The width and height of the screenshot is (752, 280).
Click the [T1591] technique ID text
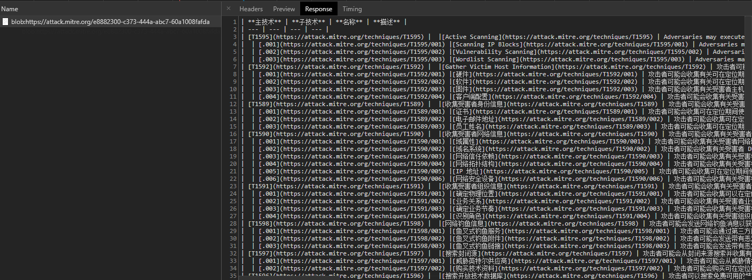tap(261, 186)
